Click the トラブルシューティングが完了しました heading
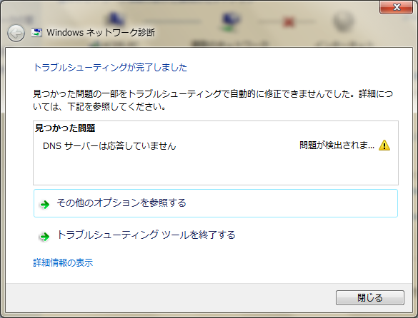Screen dimensions: 418x318 (x=110, y=67)
